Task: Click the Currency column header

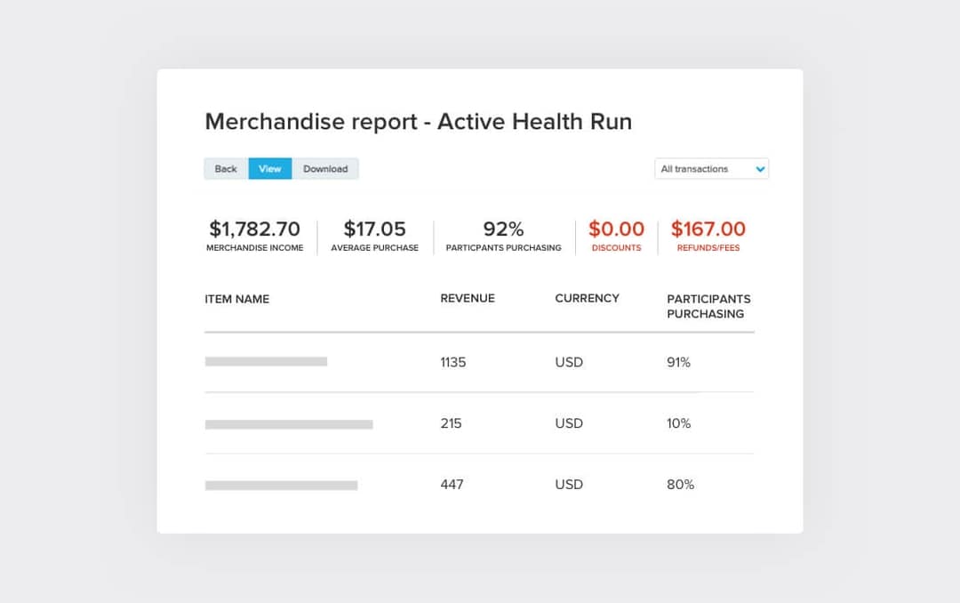Action: 587,299
